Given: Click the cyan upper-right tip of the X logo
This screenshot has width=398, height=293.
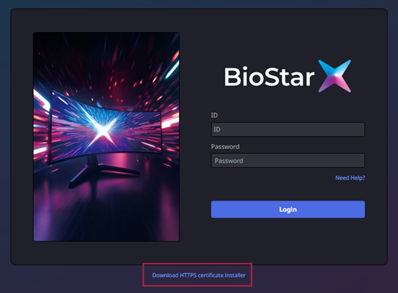Looking at the screenshot, I should point(346,64).
